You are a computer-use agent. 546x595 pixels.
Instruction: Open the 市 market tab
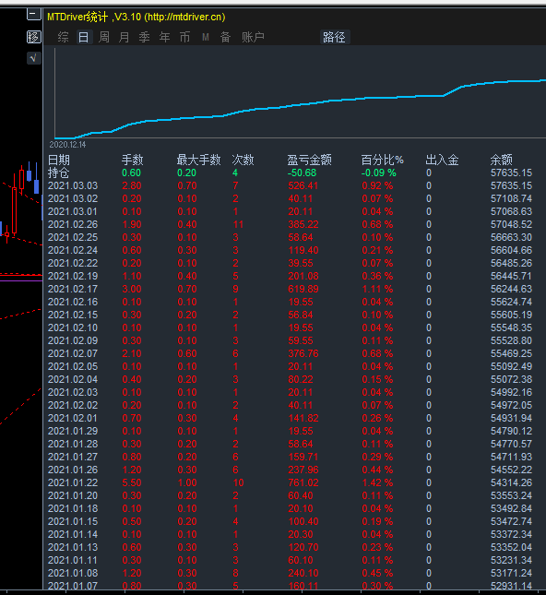tap(184, 37)
